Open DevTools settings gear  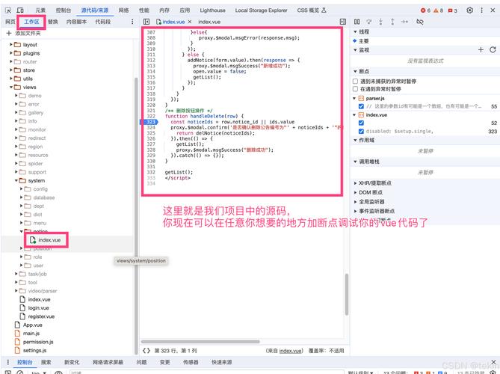(469, 10)
